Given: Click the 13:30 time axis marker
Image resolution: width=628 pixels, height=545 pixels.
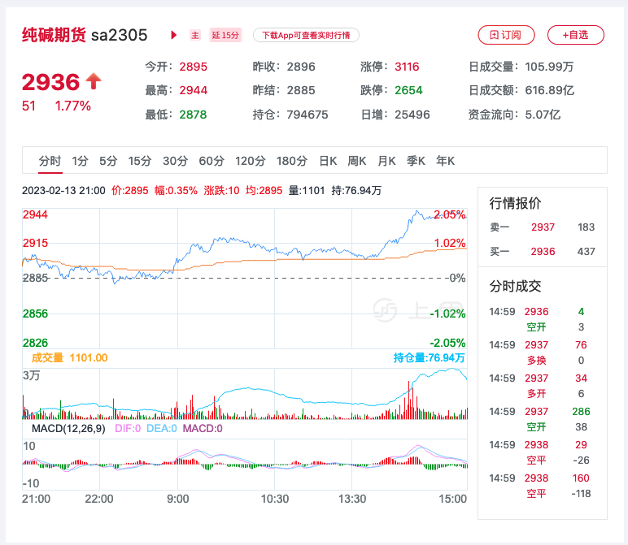Looking at the screenshot, I should point(352,499).
